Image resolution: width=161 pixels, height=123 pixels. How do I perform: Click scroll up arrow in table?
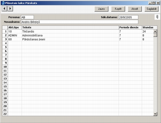pyautogui.click(x=155, y=31)
